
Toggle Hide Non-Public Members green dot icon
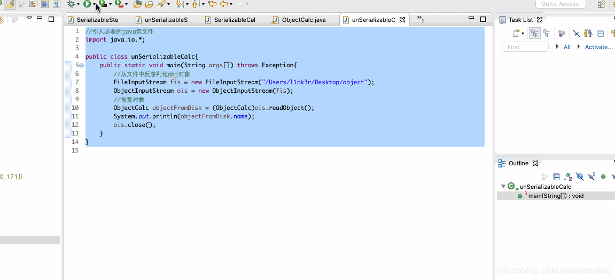pos(603,177)
